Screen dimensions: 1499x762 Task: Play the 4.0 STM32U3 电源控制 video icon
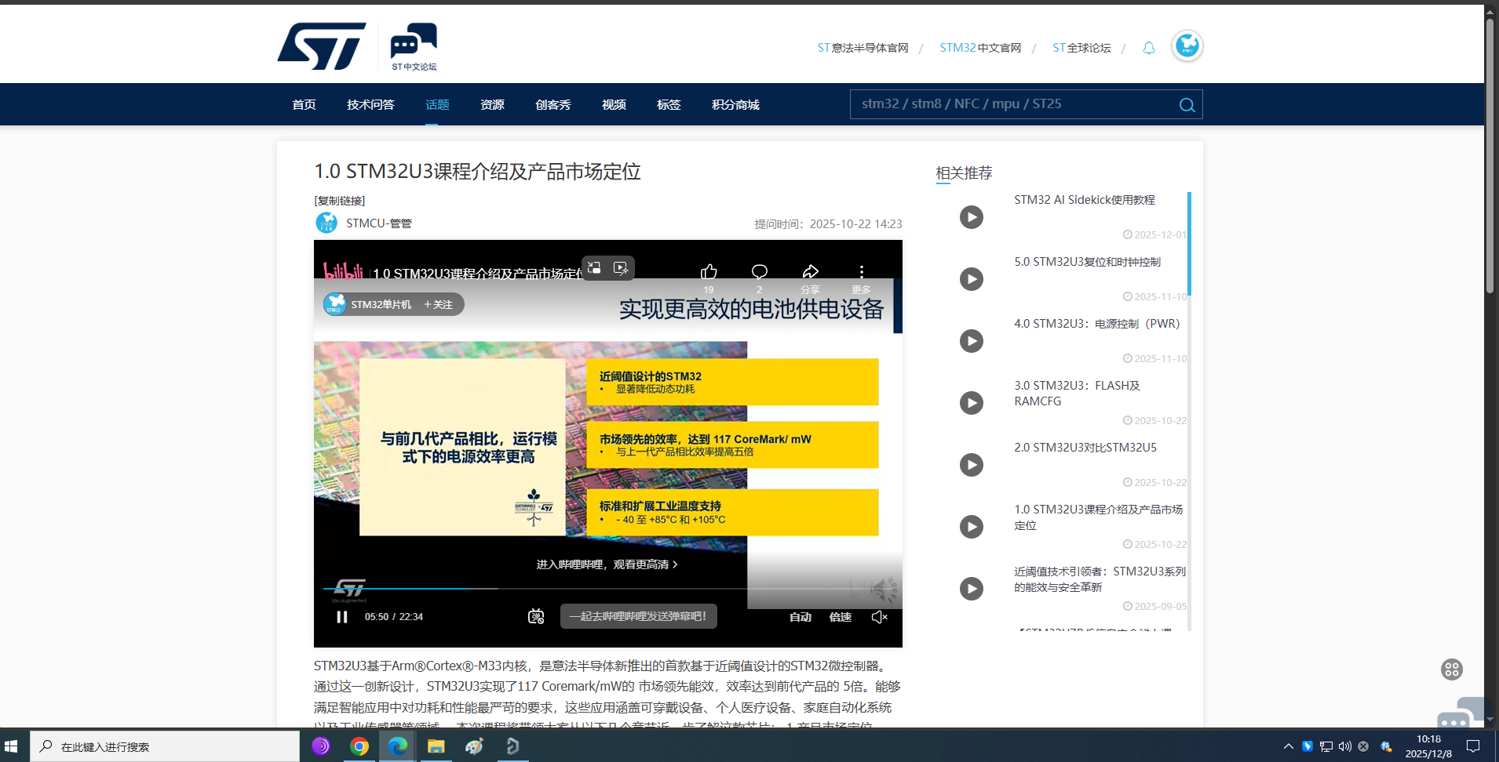(972, 341)
